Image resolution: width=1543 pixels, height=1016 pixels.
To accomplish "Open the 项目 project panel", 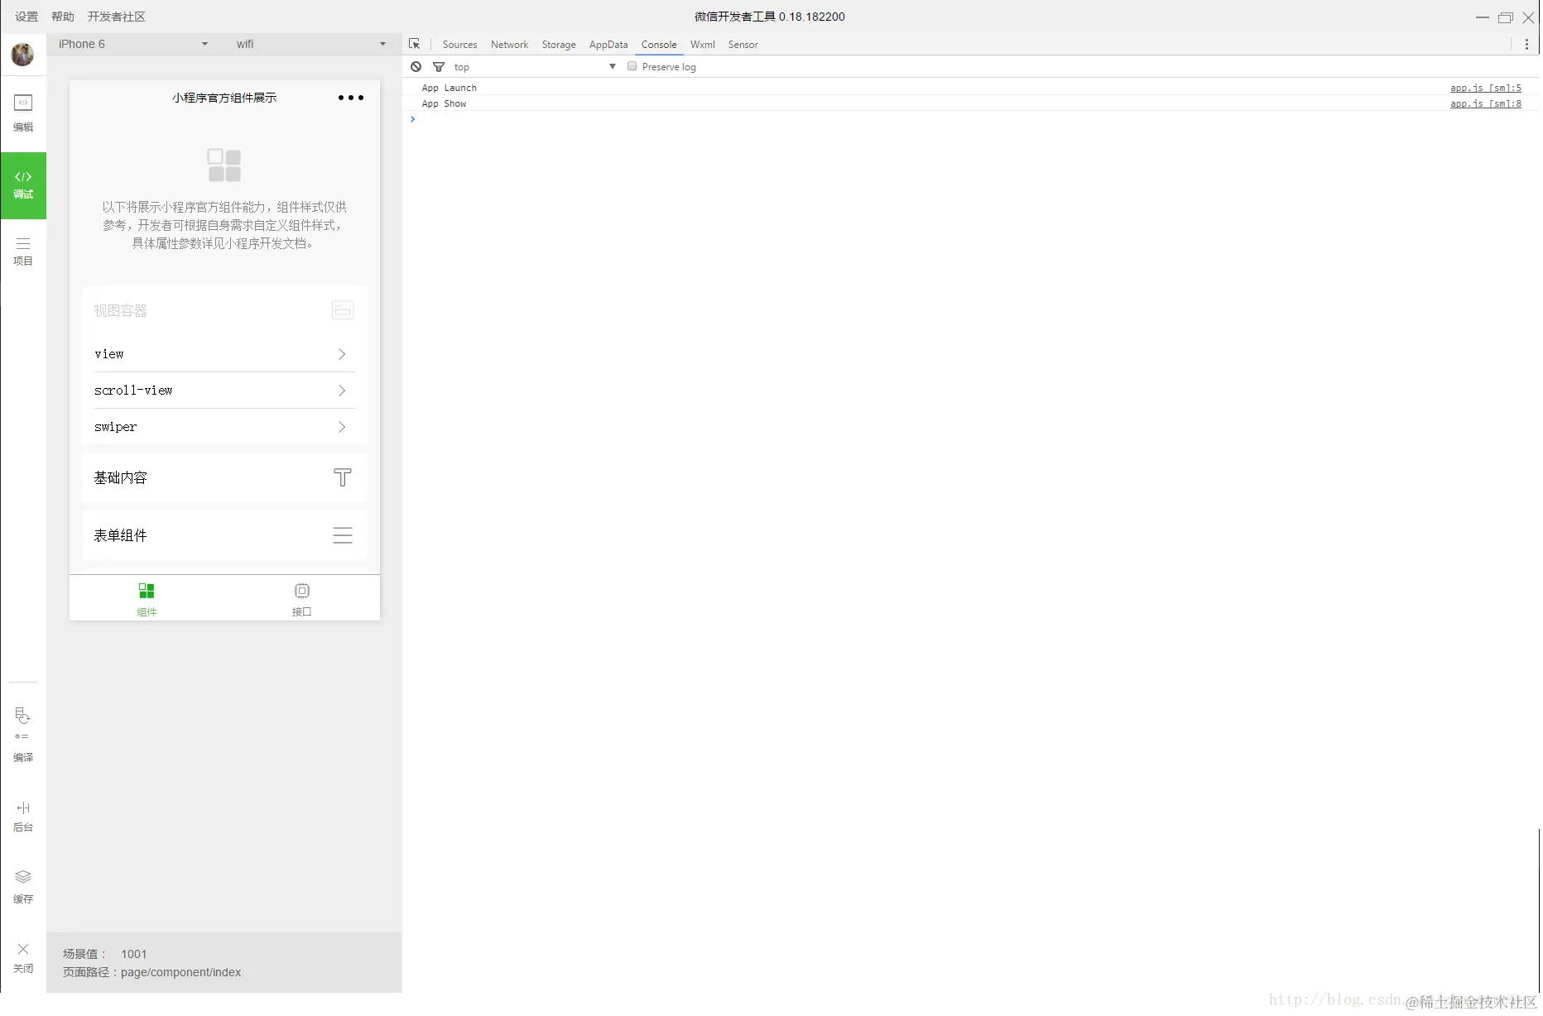I will click(23, 252).
